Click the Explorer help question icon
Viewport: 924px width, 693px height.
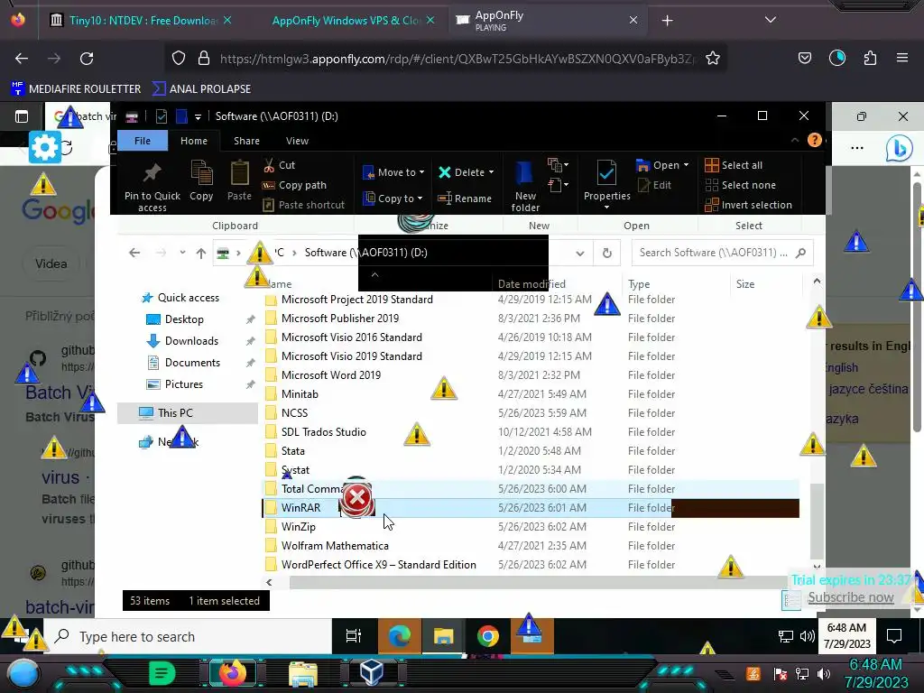[815, 140]
